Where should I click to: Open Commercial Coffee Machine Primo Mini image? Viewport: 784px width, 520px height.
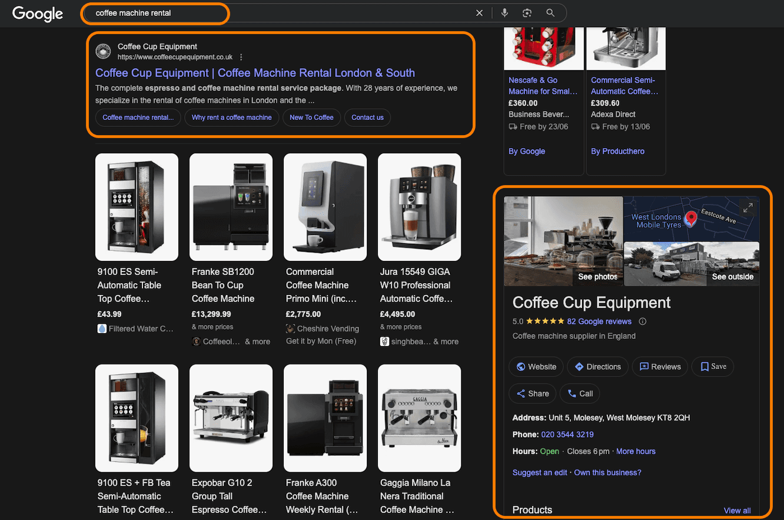(325, 207)
